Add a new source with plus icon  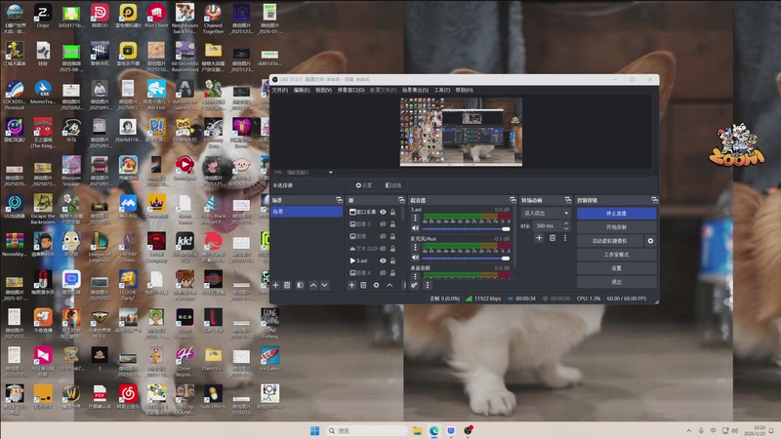tap(351, 285)
